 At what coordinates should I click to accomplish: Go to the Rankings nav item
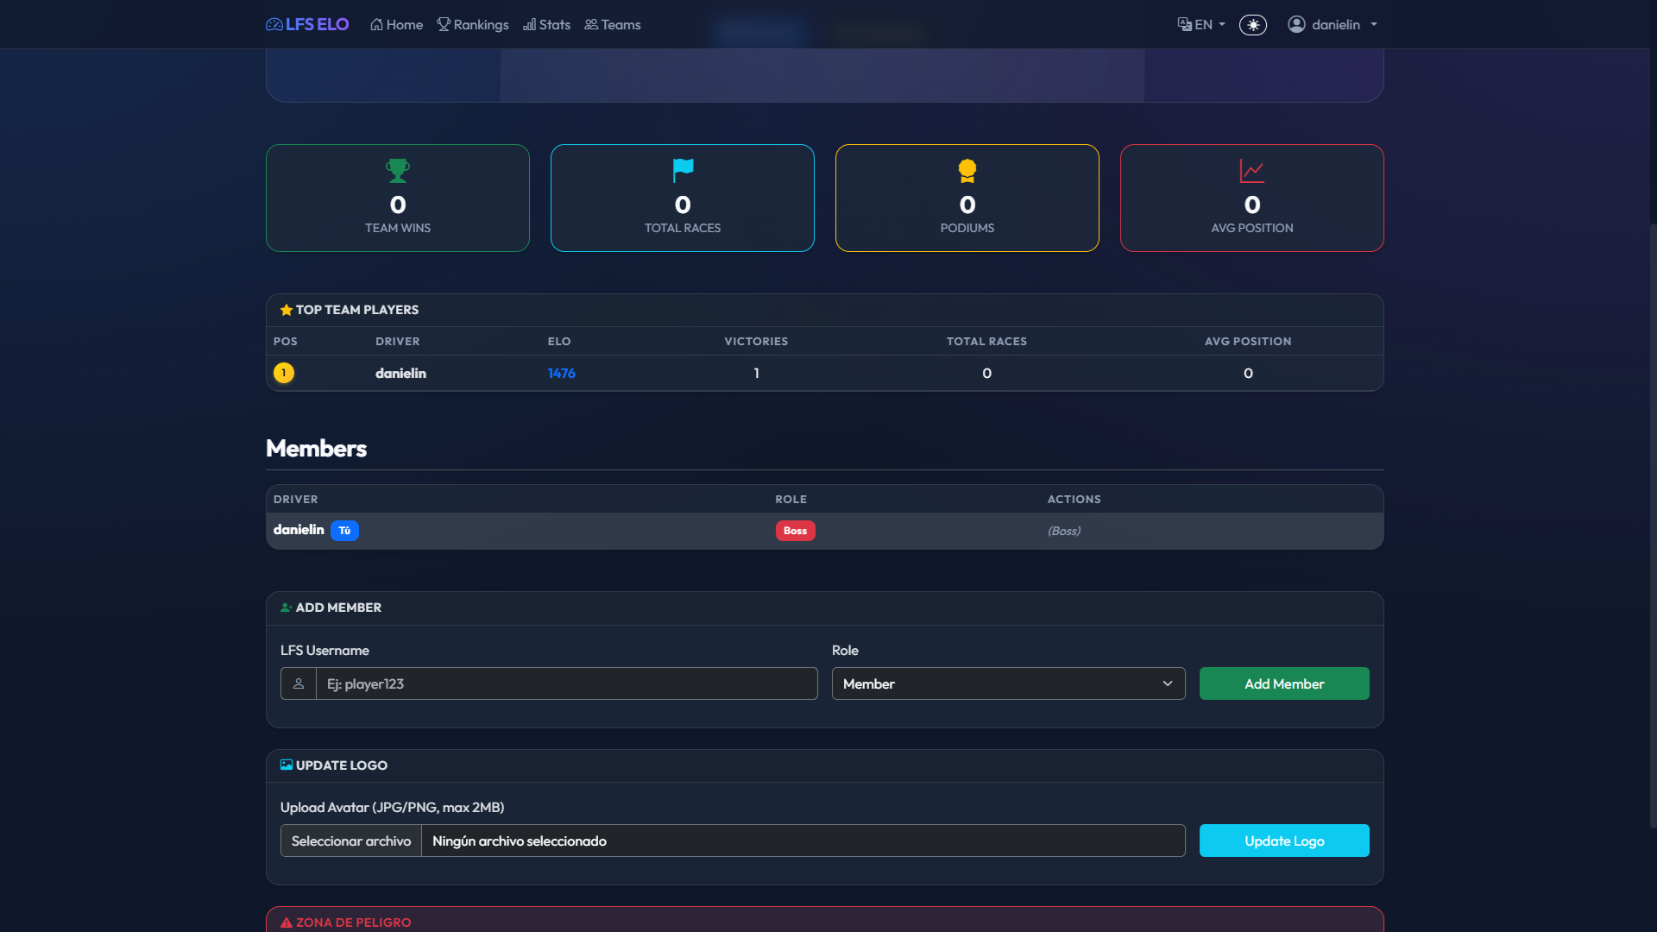[473, 25]
